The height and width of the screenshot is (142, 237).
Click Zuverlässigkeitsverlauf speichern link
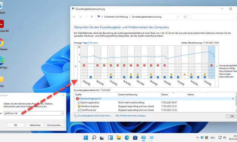(x=94, y=116)
